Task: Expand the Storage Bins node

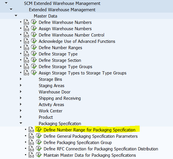Action: click(x=21, y=79)
